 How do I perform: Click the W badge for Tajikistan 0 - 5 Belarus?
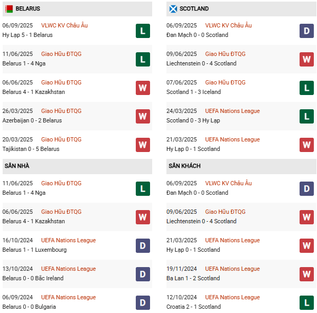(143, 145)
